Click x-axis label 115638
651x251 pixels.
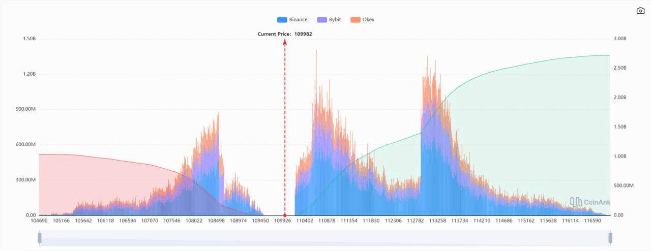tap(549, 221)
